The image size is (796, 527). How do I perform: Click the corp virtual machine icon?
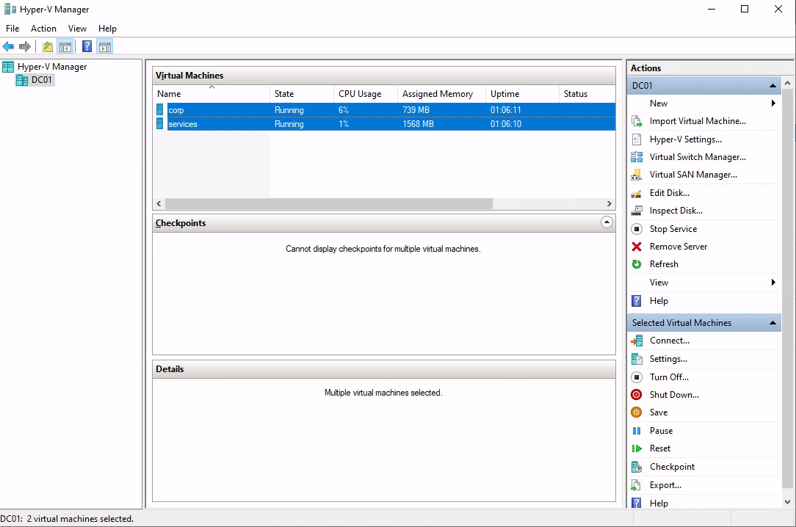click(x=160, y=109)
